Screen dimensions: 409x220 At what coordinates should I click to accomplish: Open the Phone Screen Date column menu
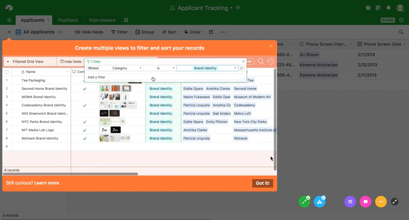coord(405,44)
